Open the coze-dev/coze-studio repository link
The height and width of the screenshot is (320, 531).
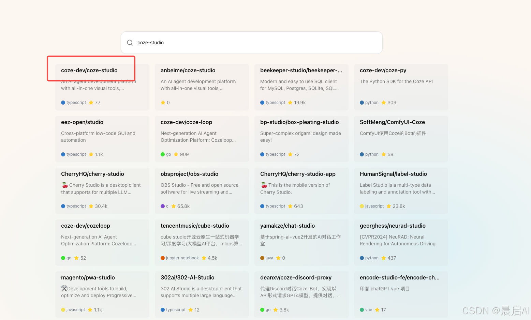click(x=89, y=70)
